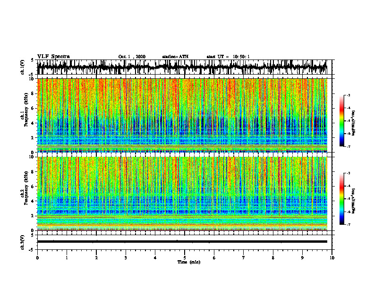Image resolution: width=374 pixels, height=289 pixels.
Task: Click the ch.2 frequency axis tick "8"
Action: click(x=33, y=172)
